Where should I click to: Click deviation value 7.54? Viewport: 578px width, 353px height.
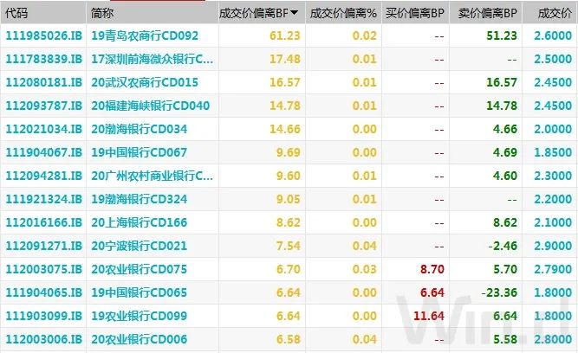(x=289, y=246)
